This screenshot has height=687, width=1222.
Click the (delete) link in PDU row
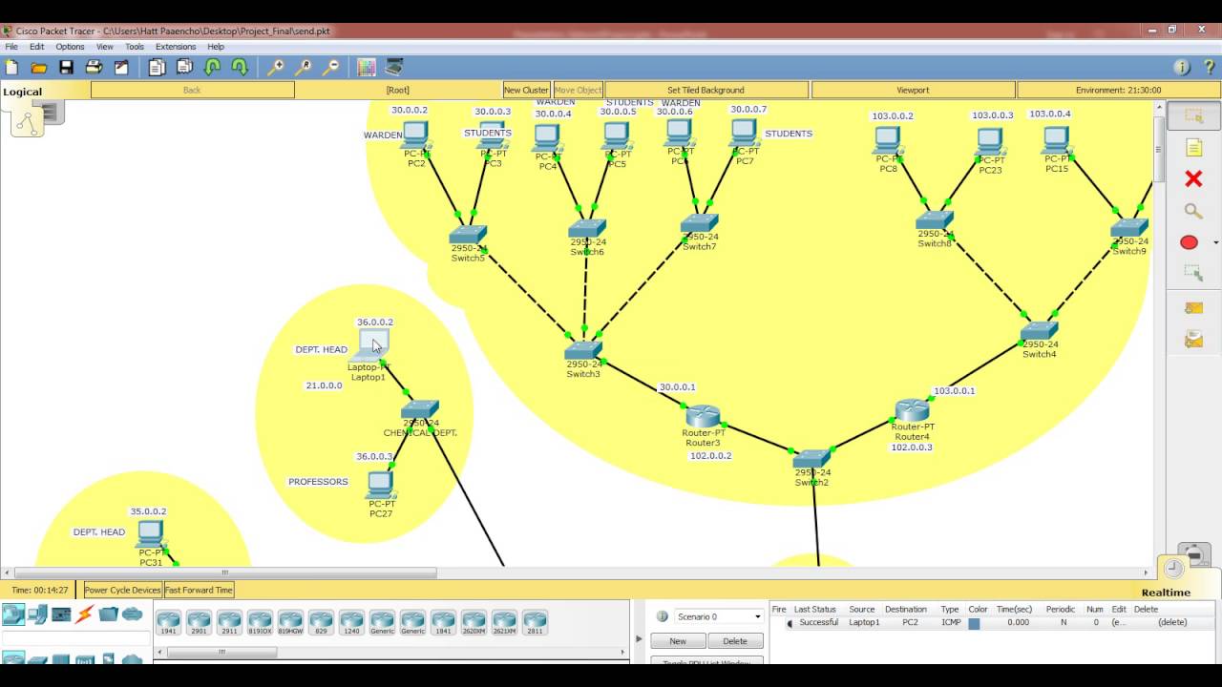pyautogui.click(x=1172, y=622)
